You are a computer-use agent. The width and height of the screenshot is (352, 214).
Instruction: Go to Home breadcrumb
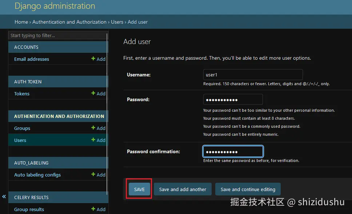21,22
